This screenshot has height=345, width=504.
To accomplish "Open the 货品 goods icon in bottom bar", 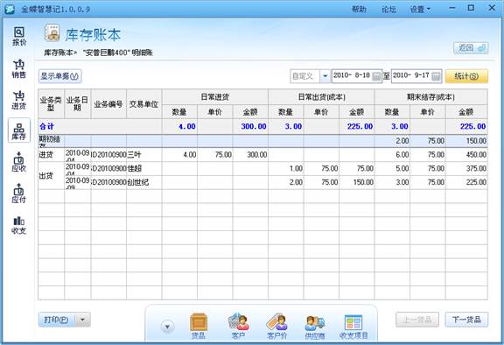I will coord(199,326).
